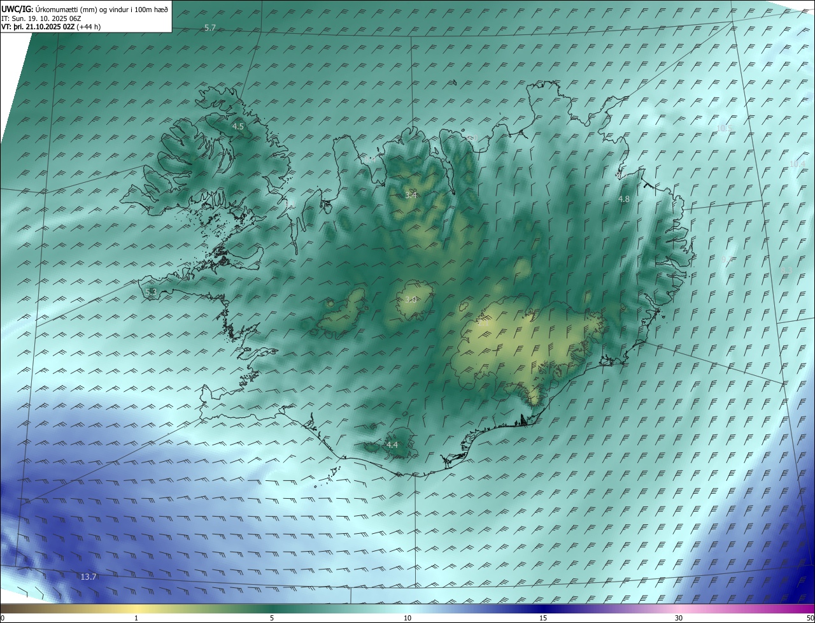Pick the yellow color above the 1 tick

136,608
